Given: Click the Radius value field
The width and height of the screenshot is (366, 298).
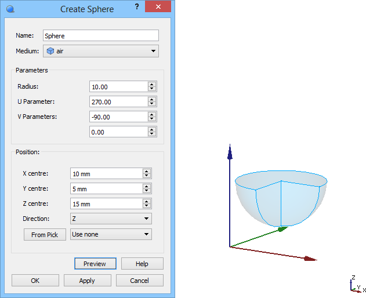Looking at the screenshot, I should [118, 86].
